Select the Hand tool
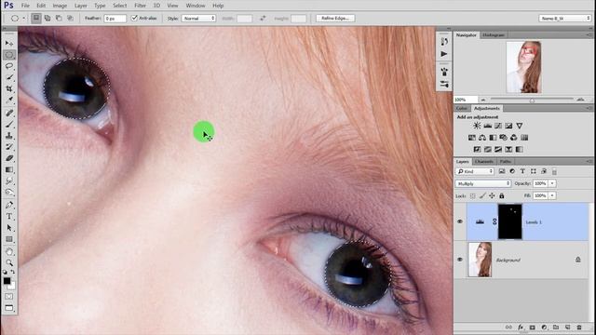 click(x=9, y=251)
